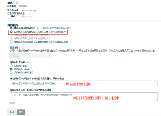
Task: Choose the copyright registration number option
Action: pos(11,66)
